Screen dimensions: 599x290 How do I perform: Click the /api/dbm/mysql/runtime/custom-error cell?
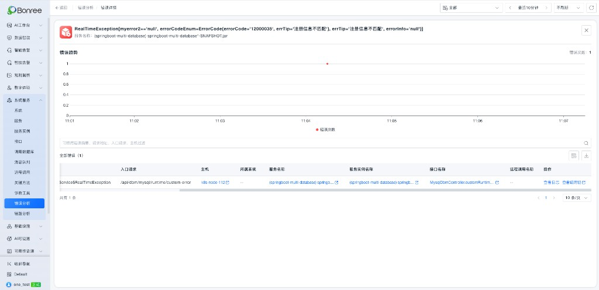point(156,183)
